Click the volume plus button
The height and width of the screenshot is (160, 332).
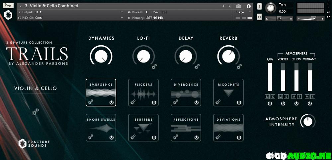(323, 19)
